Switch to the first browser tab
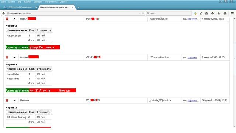236x133 pixels. click(x=20, y=7)
